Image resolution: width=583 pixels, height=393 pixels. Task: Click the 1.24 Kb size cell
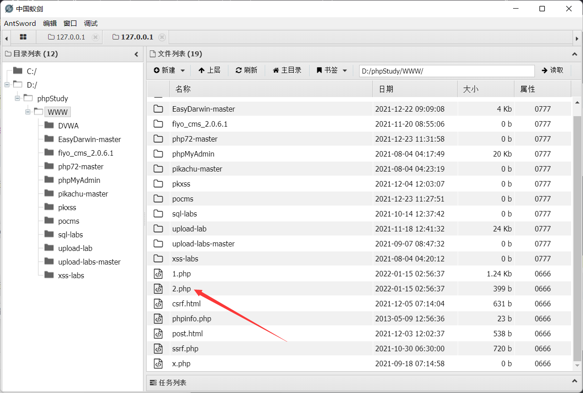coord(499,274)
